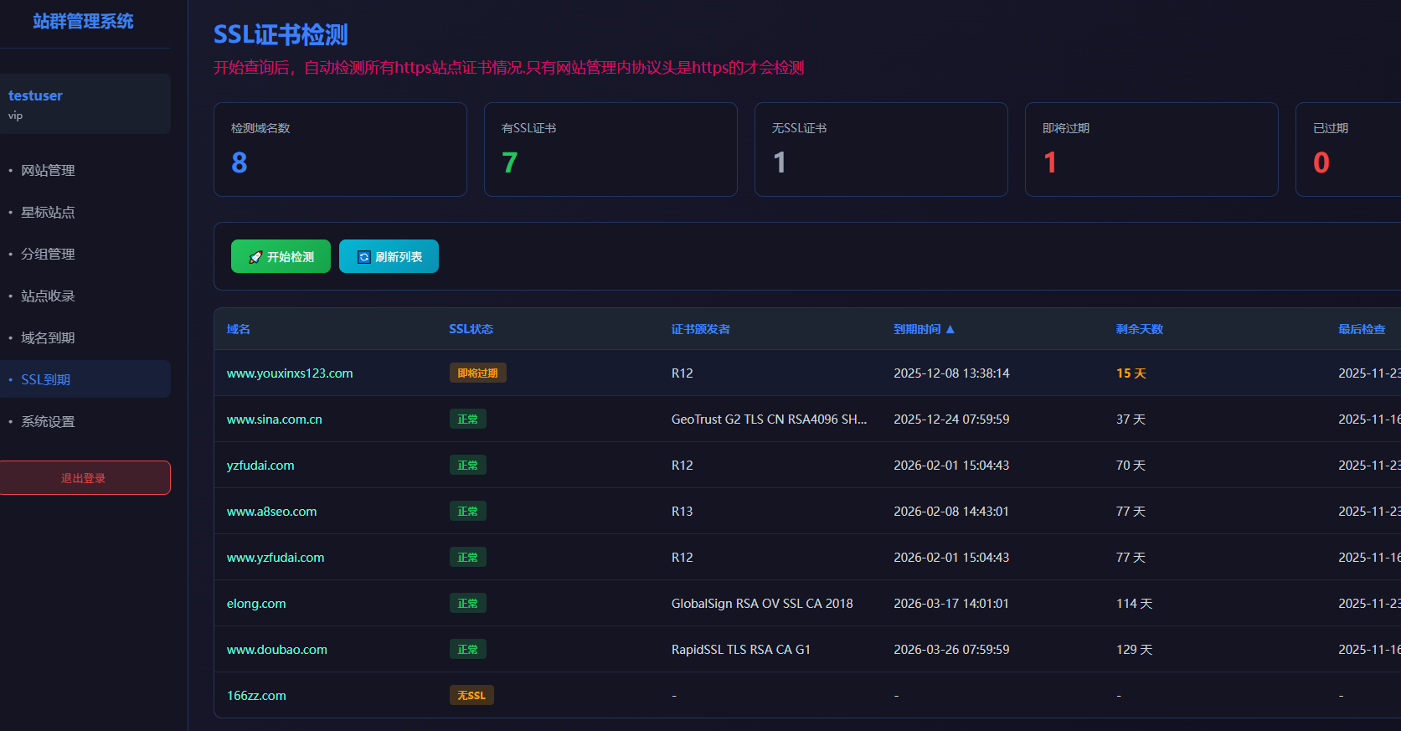
Task: Sort table by 域名 column header
Action: pos(239,329)
